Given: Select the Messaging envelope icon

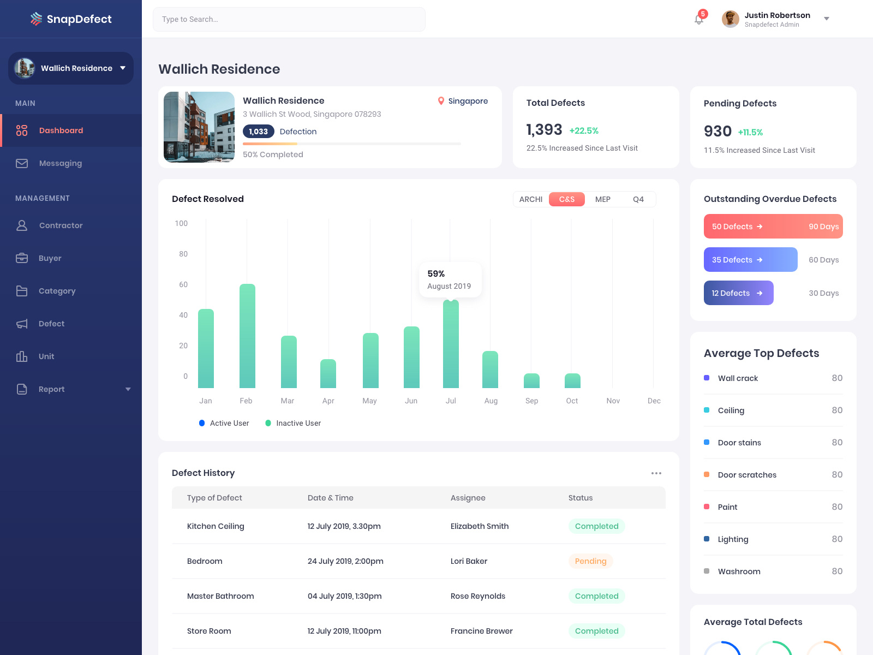Looking at the screenshot, I should 22,163.
